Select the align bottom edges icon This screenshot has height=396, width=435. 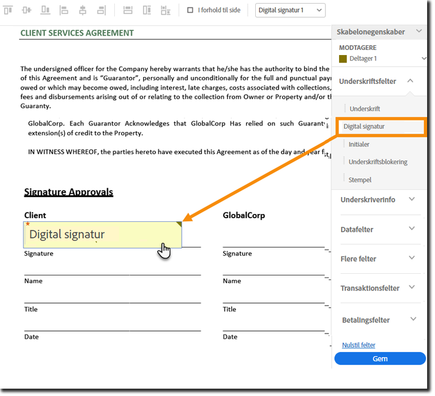click(x=45, y=10)
